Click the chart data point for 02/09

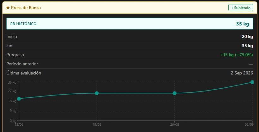click(x=252, y=82)
